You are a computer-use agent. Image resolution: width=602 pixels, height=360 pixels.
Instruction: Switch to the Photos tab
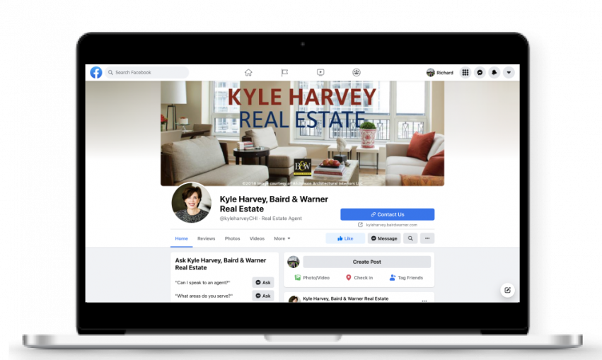(x=232, y=238)
